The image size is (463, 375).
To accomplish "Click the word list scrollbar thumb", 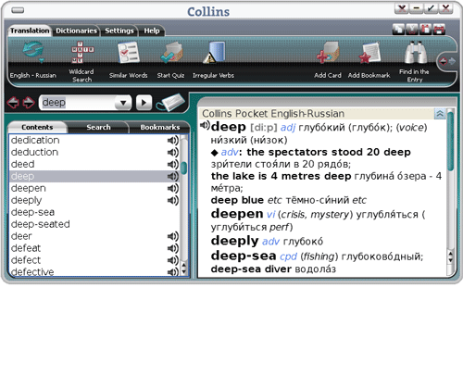I will tap(184, 168).
